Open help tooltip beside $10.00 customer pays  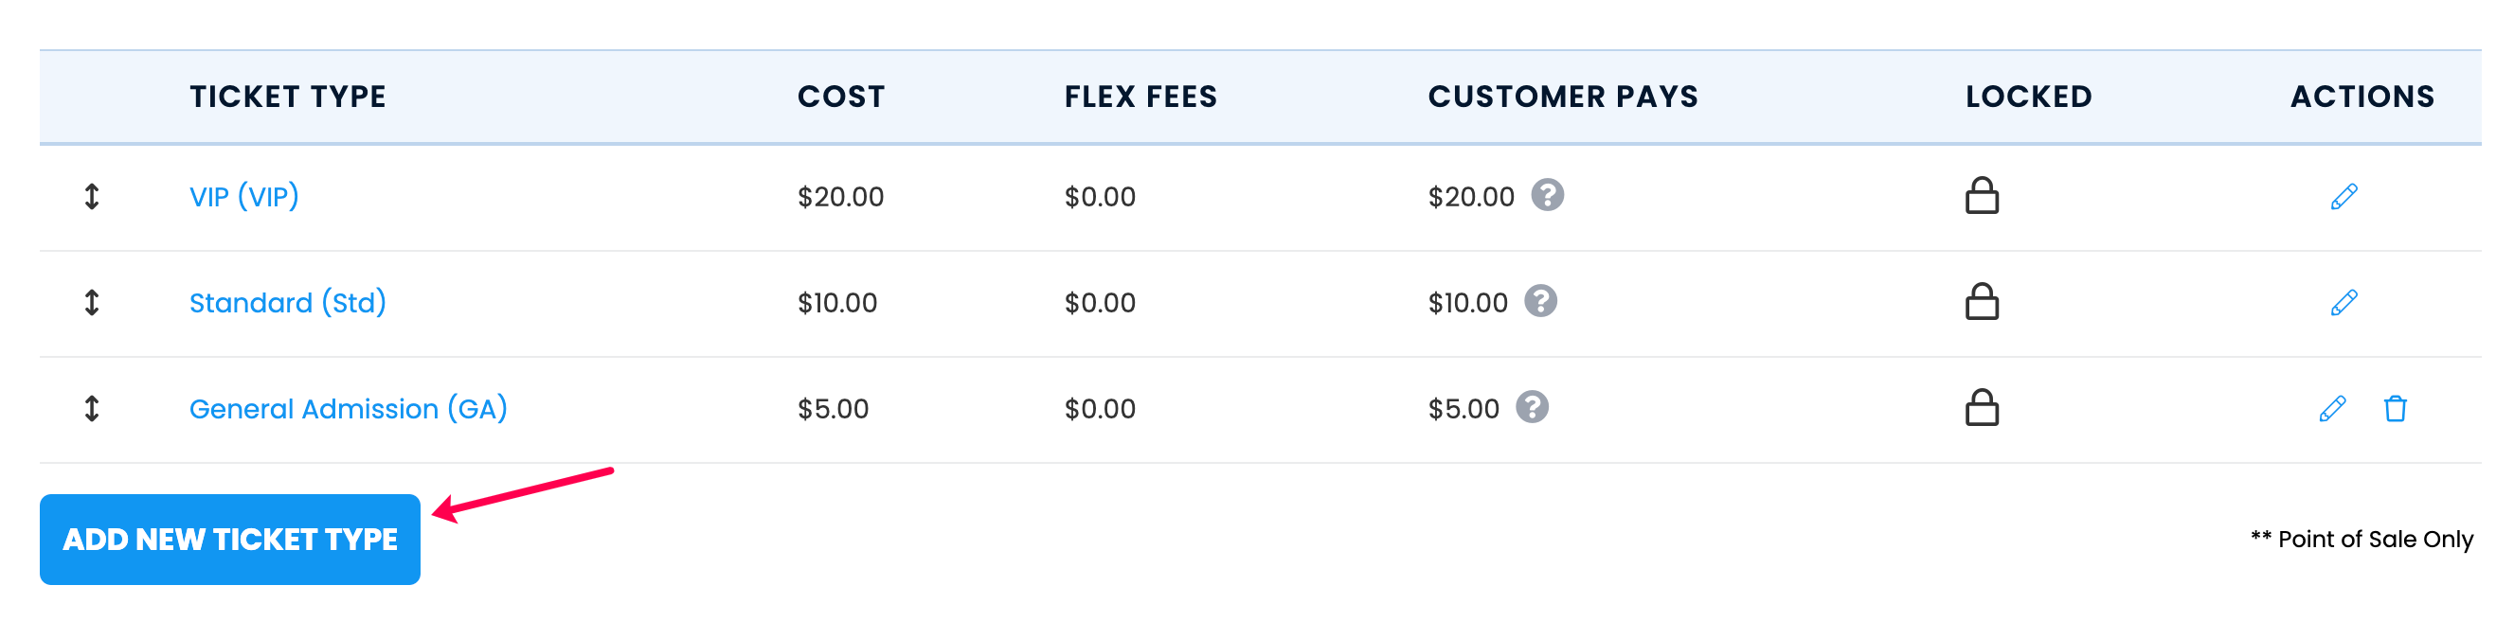coord(1540,302)
